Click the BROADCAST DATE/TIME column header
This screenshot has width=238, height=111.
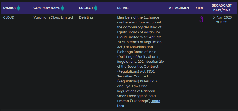[222, 8]
